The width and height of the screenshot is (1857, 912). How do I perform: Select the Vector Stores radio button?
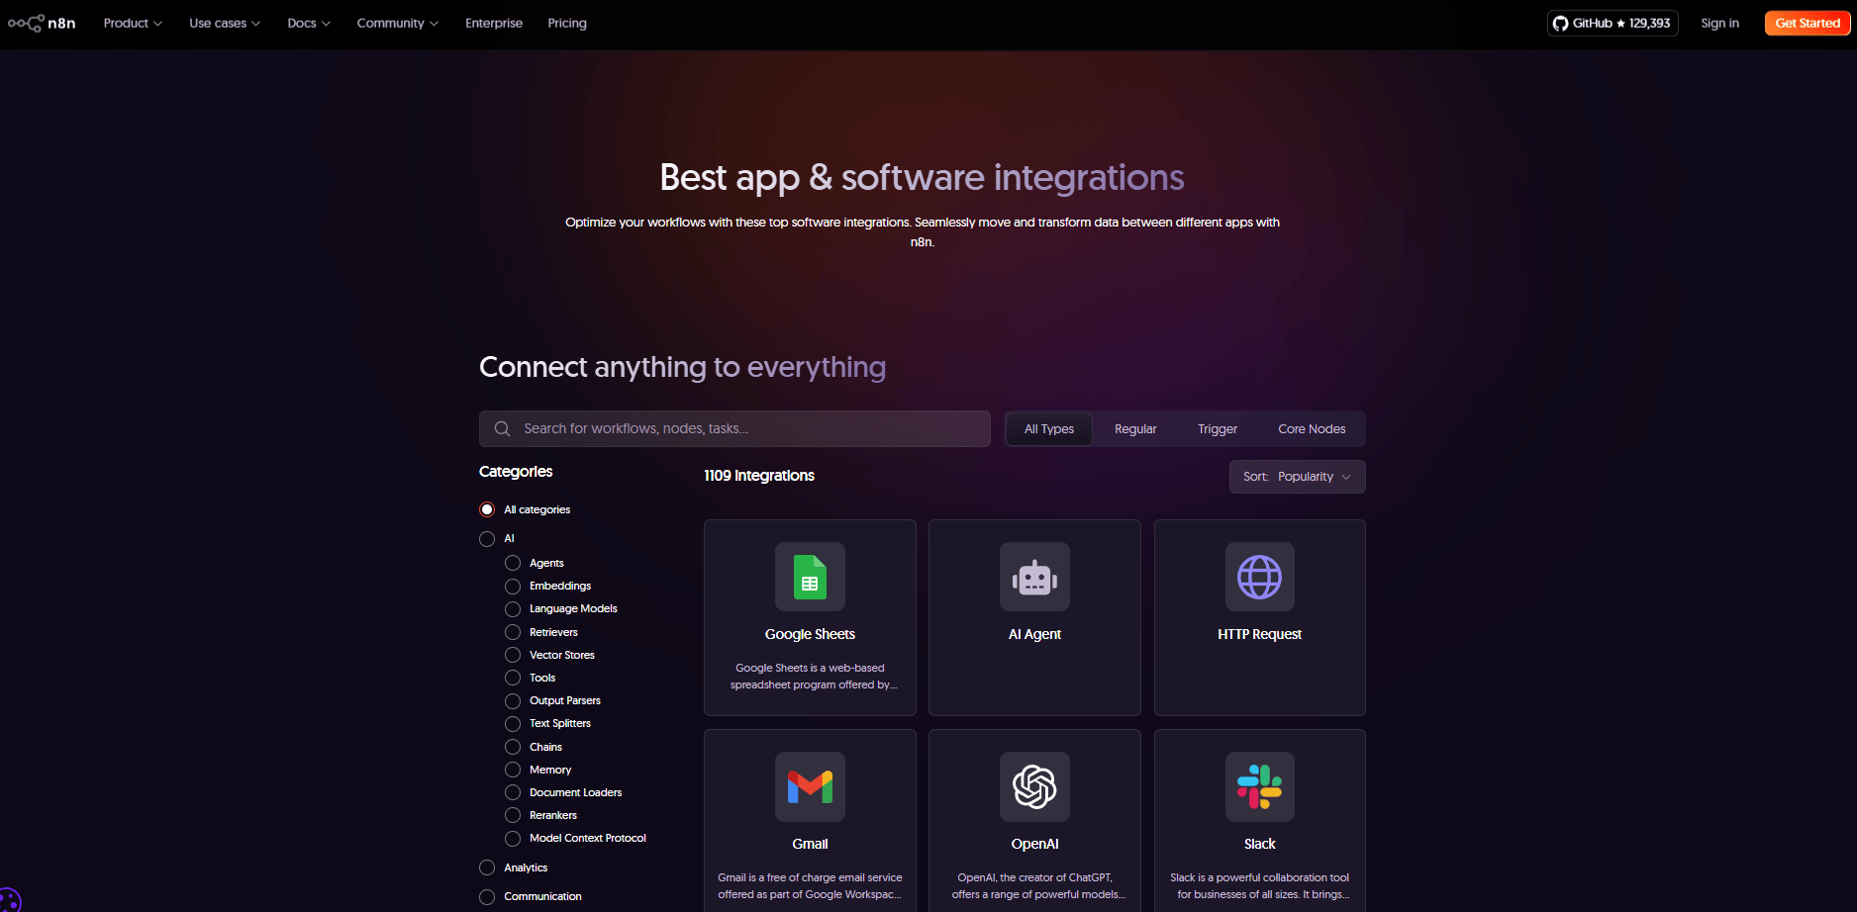tap(513, 655)
